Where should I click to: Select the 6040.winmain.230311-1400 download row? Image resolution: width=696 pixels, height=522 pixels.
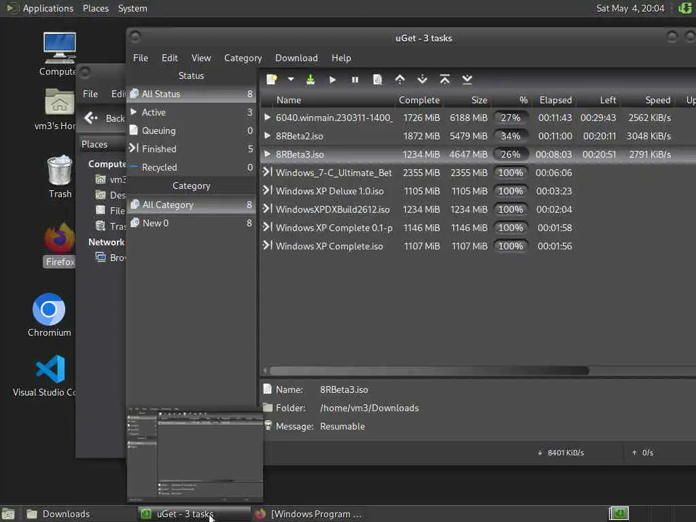click(x=478, y=118)
